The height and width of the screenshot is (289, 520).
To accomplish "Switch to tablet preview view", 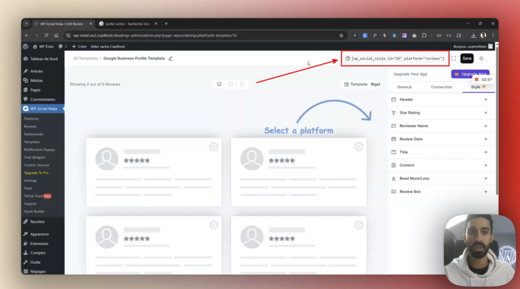I will 231,84.
